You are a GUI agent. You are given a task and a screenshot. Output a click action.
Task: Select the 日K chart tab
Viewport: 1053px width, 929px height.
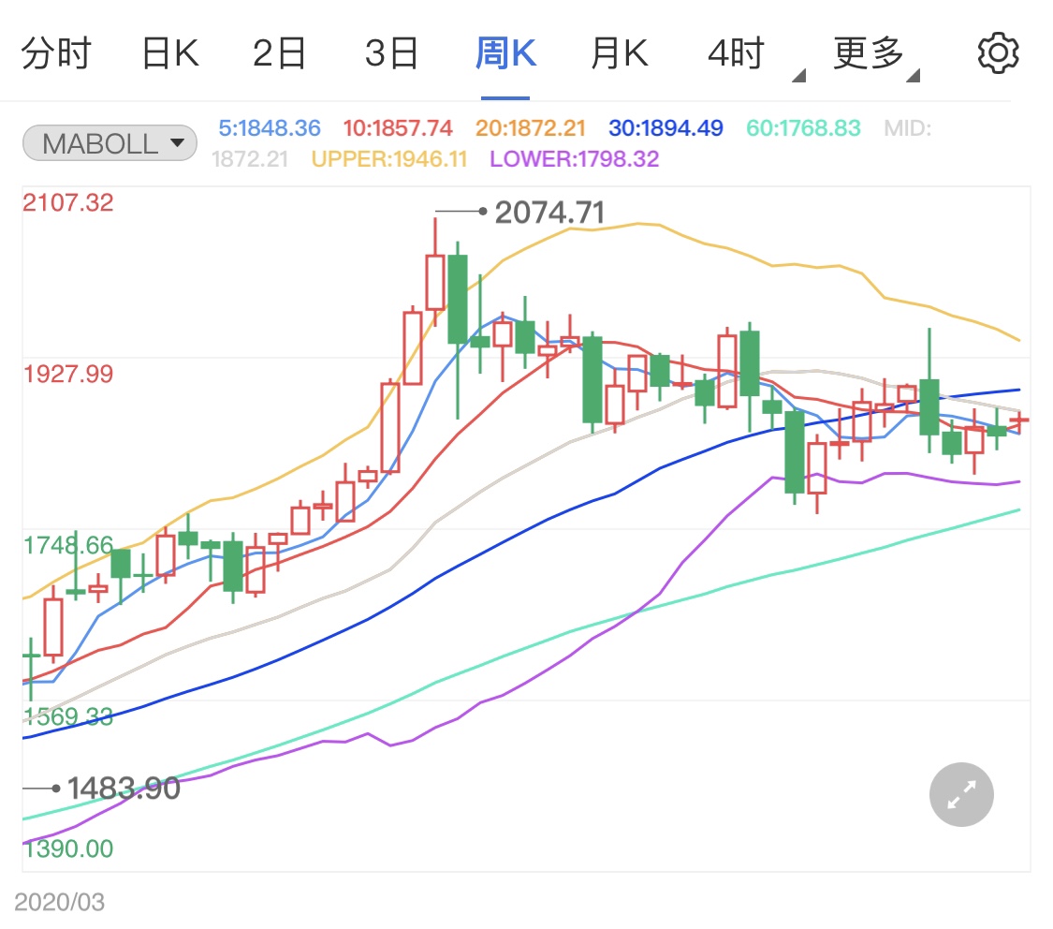pos(169,54)
